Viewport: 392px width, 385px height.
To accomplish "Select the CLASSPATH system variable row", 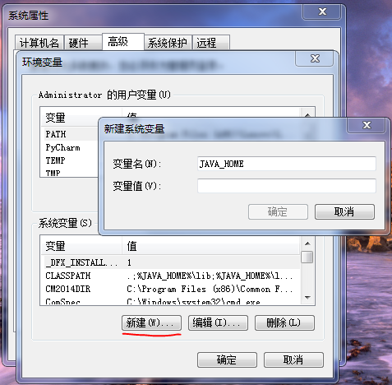I will 171,276.
